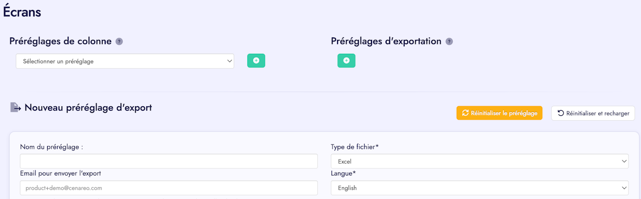The width and height of the screenshot is (641, 199).
Task: Open the Sélectionner un préréglage dropdown
Action: [x=125, y=61]
